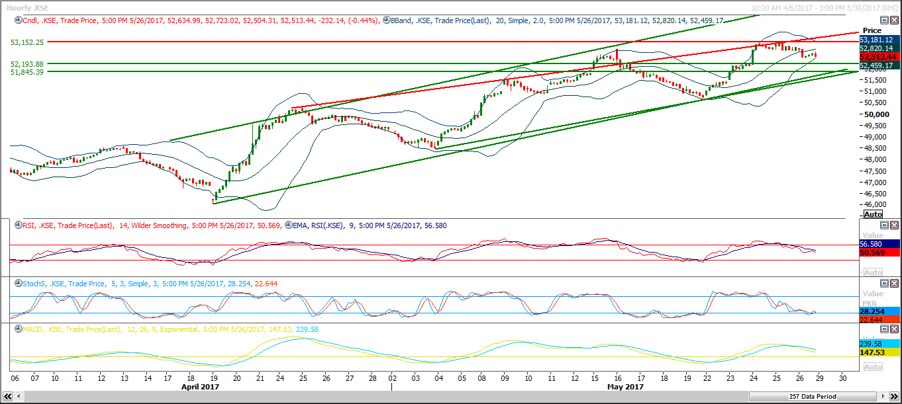The height and width of the screenshot is (404, 902).
Task: Click the double-arrow jump-to-end button
Action: click(x=893, y=397)
